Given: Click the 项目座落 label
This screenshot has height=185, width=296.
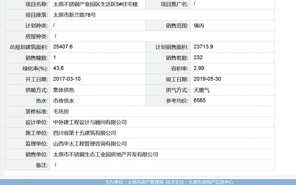Looking at the screenshot, I should pos(37,15).
